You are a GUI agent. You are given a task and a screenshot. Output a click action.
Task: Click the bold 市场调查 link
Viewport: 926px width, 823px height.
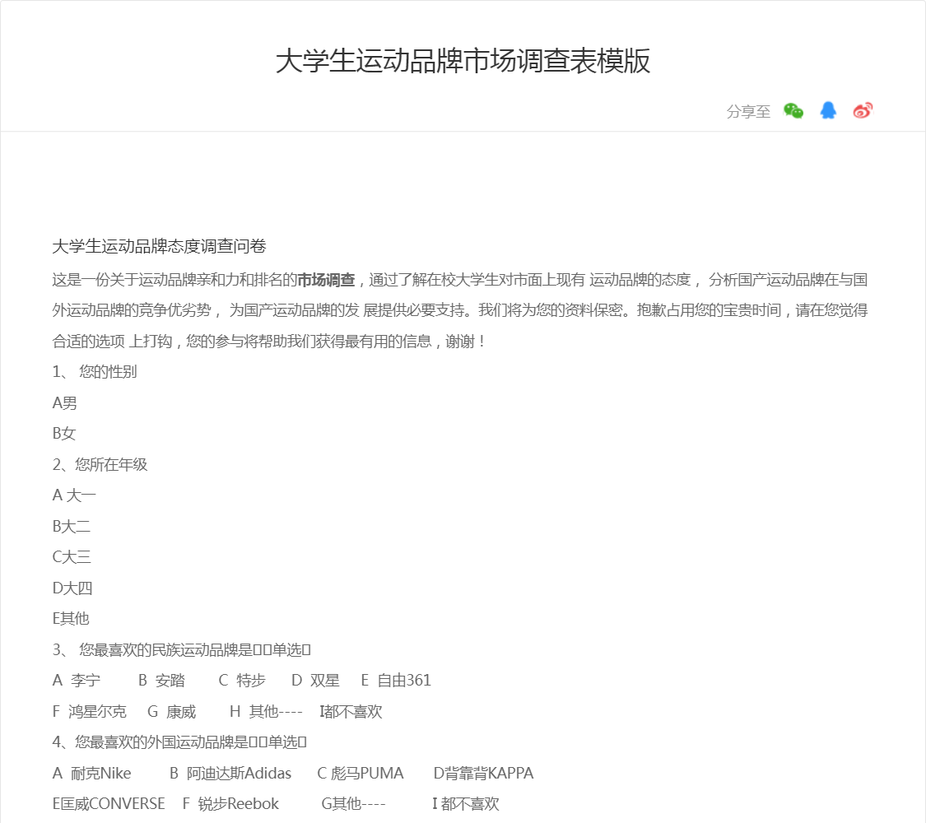(326, 280)
